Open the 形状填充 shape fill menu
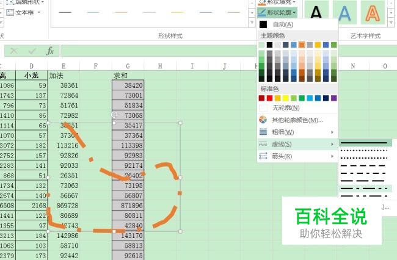This screenshot has height=260, width=397. click(277, 2)
